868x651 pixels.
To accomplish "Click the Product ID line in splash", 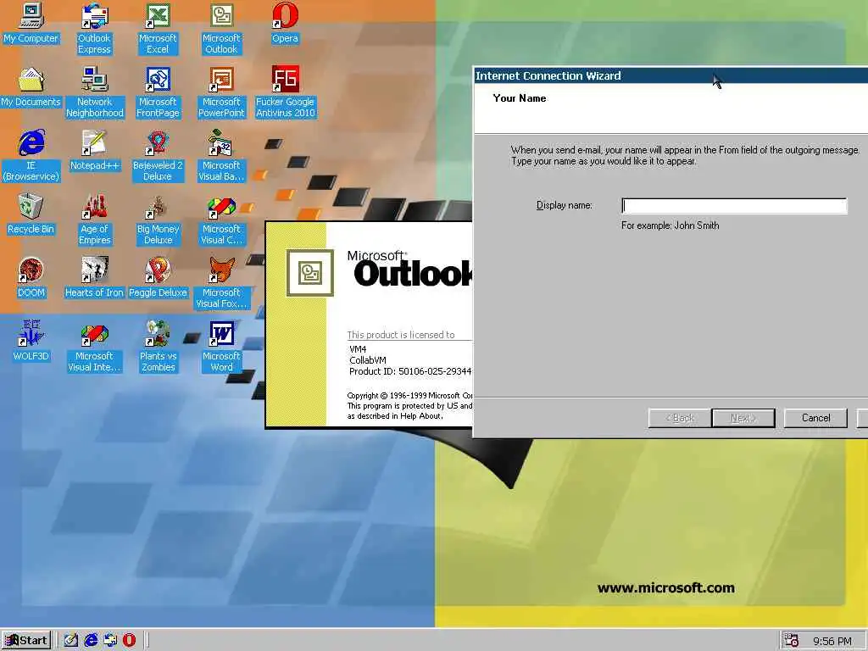I will tap(410, 371).
